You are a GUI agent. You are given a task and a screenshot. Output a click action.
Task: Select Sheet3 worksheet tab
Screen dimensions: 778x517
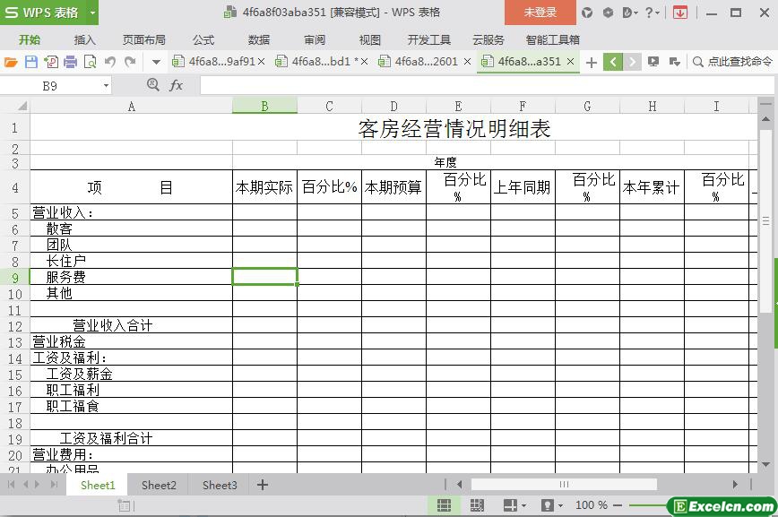[x=220, y=485]
